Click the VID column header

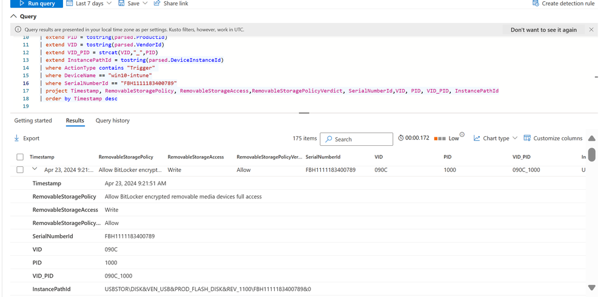(379, 157)
